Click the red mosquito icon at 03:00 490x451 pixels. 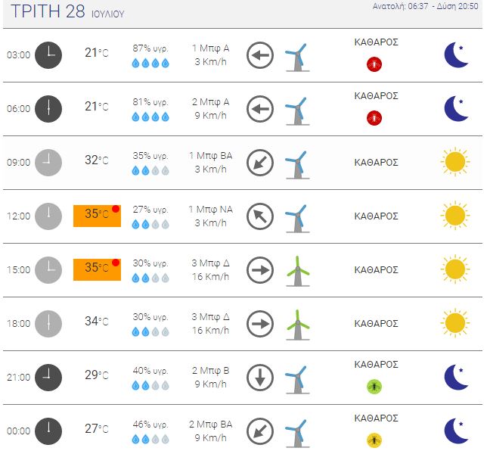coord(374,64)
